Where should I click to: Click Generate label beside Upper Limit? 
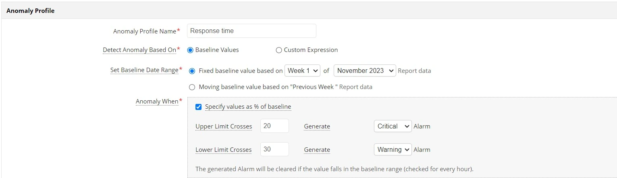[317, 126]
